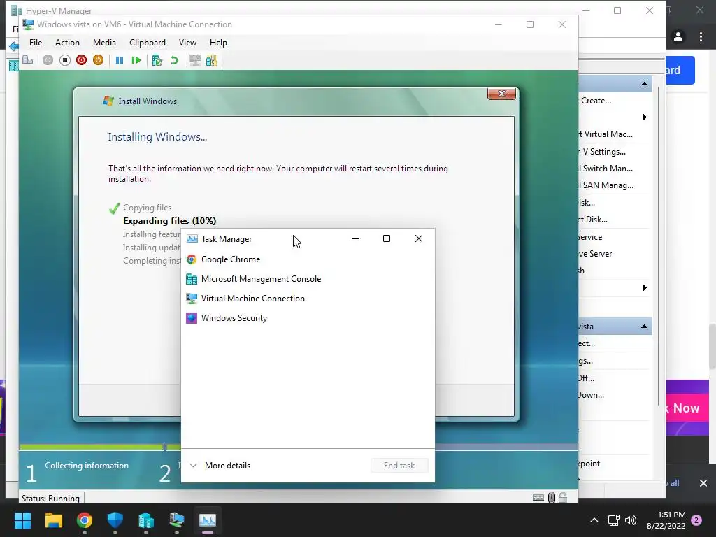This screenshot has height=537, width=716.
Task: Click the Stop Service action
Action: [590, 237]
